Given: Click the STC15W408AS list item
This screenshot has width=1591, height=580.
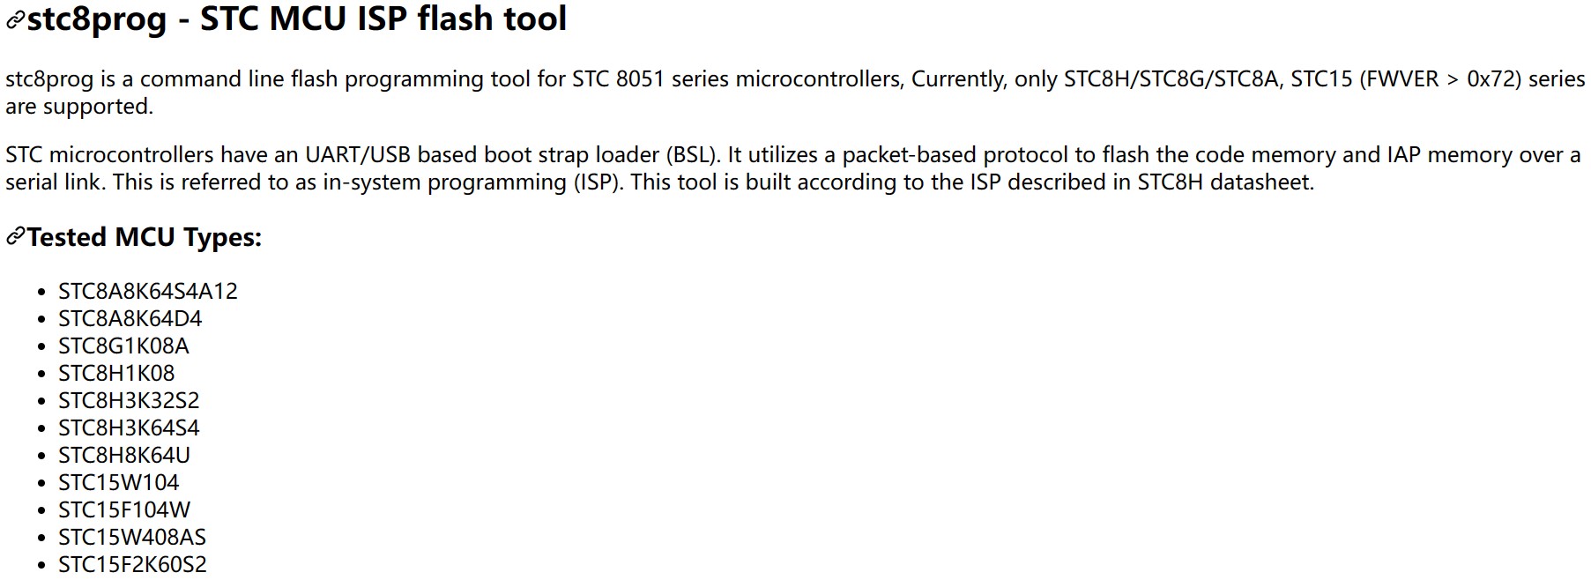Looking at the screenshot, I should point(132,537).
